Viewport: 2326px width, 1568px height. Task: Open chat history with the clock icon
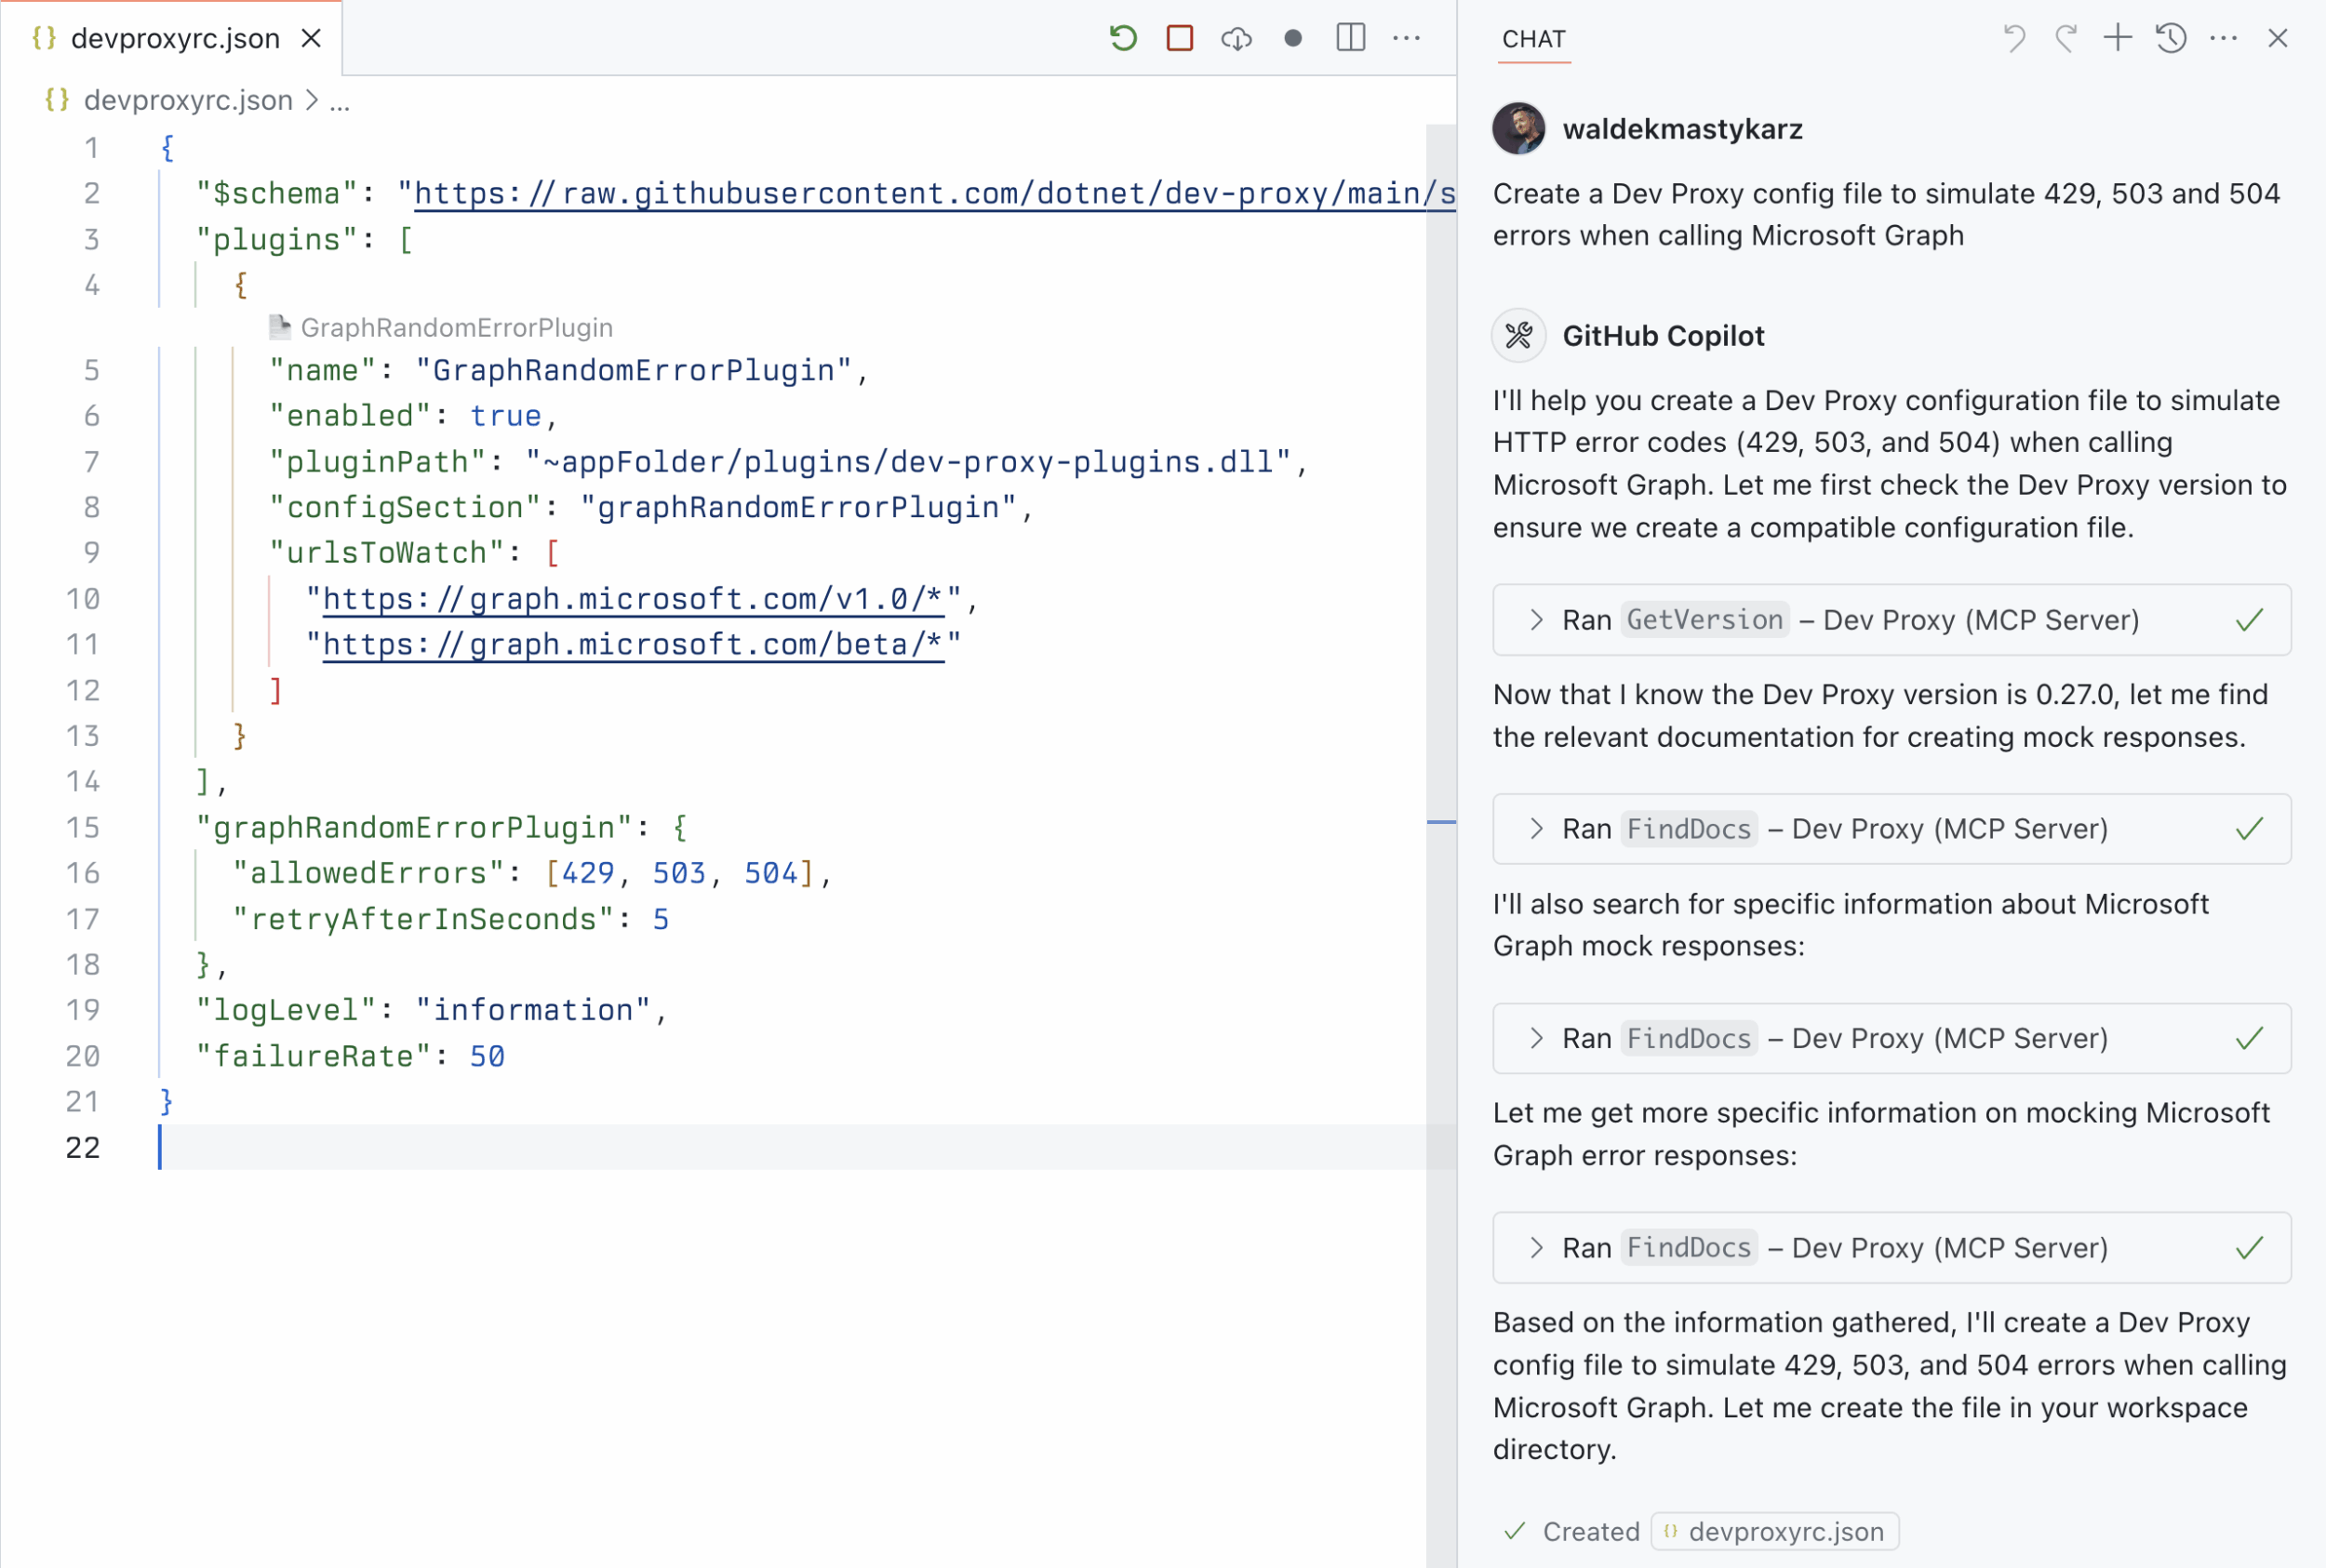pyautogui.click(x=2170, y=38)
